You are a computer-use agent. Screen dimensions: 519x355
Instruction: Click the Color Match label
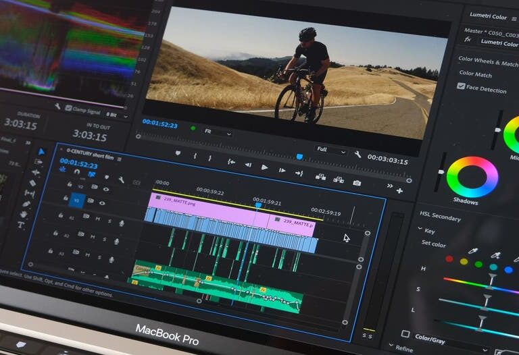pos(476,74)
